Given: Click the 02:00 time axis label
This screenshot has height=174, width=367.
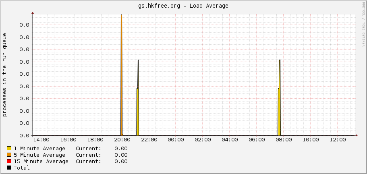Looking at the screenshot, I should (x=203, y=140).
